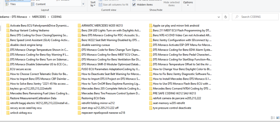Choose the Tiles layout option

coord(12,4)
